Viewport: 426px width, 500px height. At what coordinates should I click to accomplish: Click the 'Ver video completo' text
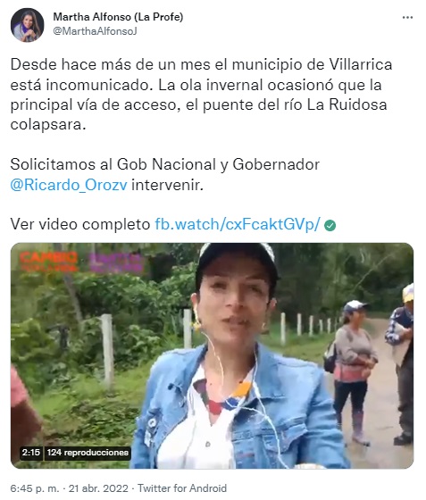(x=80, y=224)
